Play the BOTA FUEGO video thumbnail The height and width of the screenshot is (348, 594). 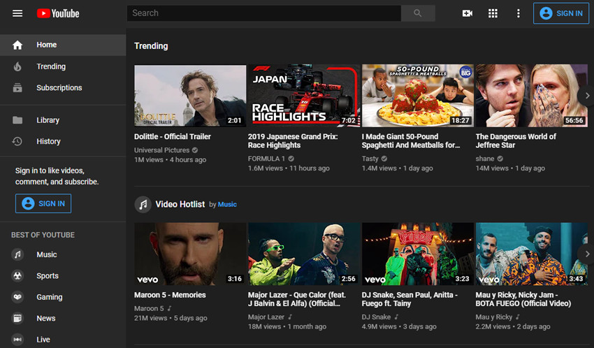coord(532,254)
